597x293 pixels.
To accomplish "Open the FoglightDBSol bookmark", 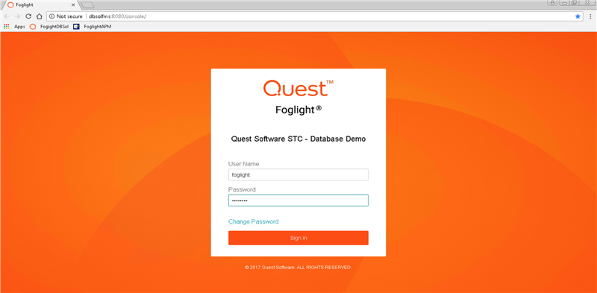I will (x=49, y=27).
